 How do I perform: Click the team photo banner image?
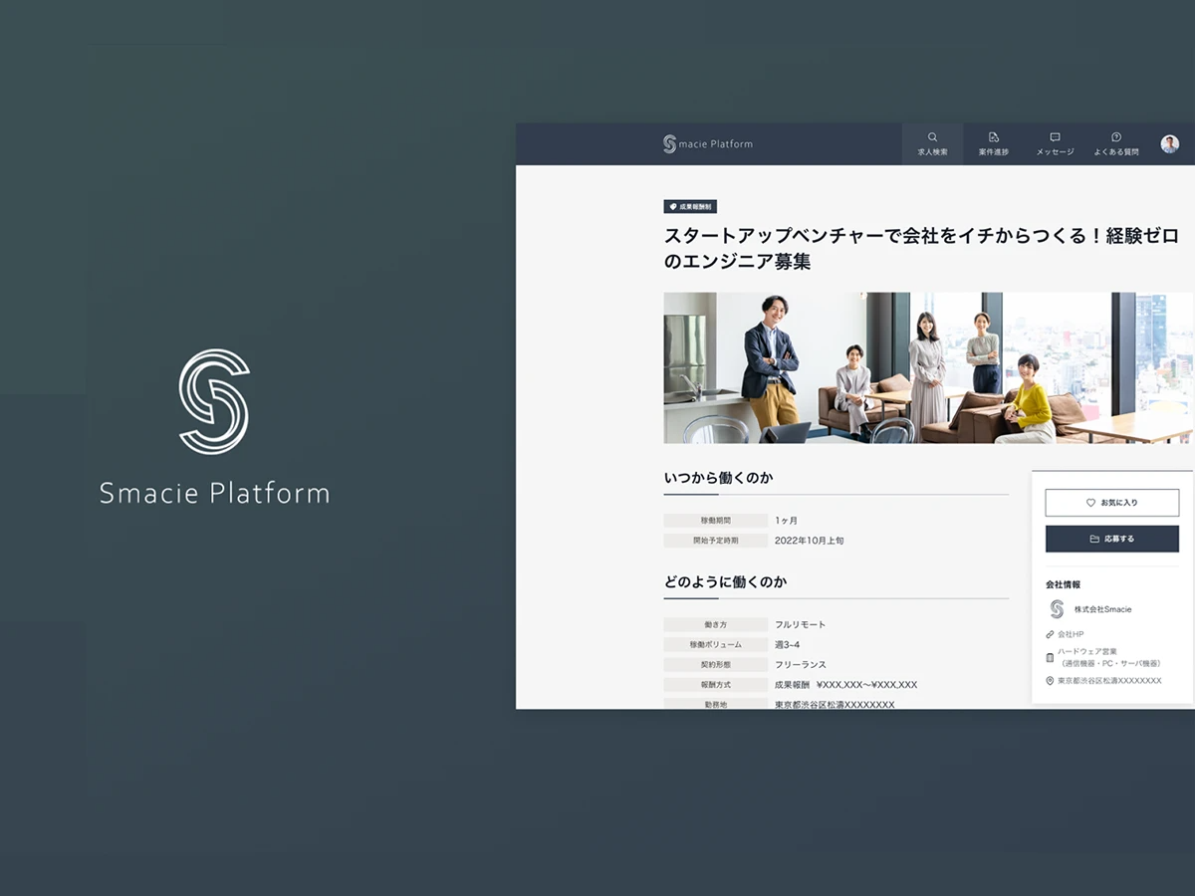point(928,367)
